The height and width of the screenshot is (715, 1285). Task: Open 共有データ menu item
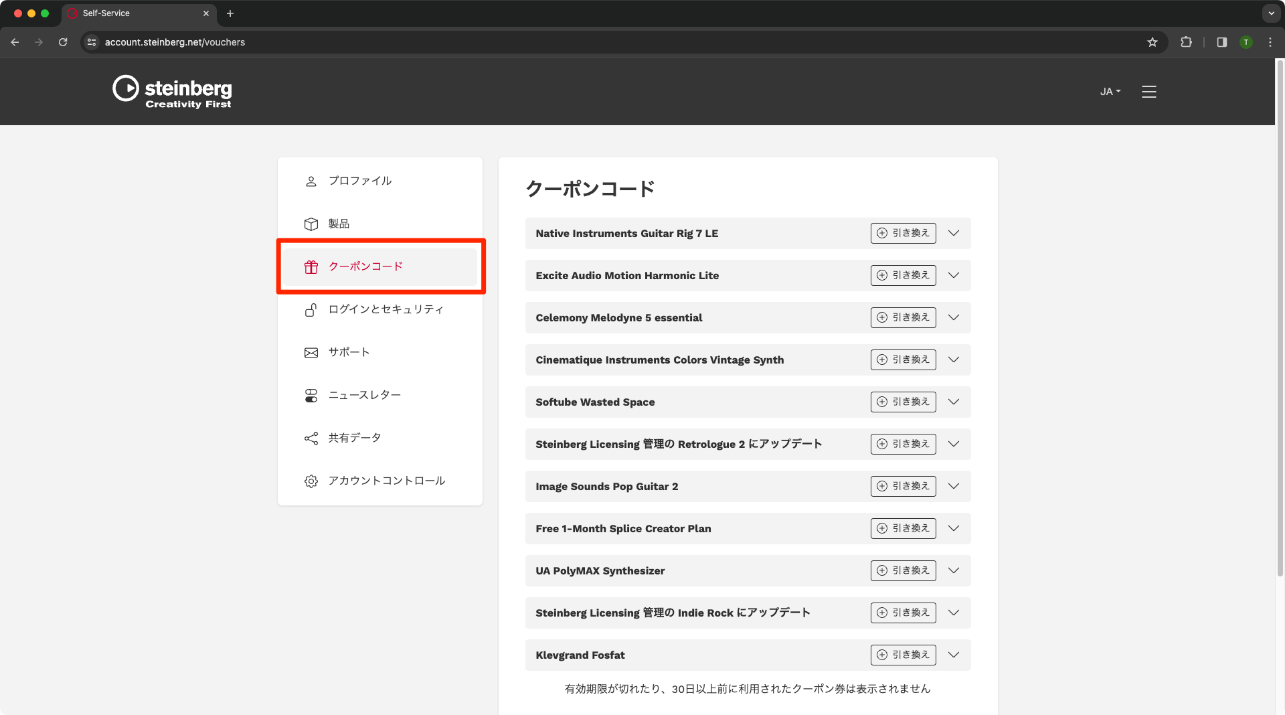click(380, 438)
